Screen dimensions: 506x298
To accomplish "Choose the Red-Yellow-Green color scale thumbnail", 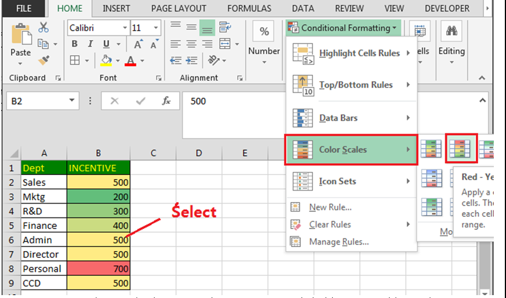I will tap(461, 149).
